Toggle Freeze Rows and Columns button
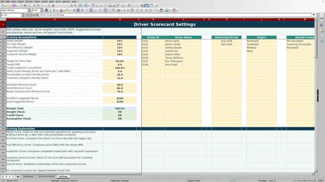This screenshot has width=325, height=182. tap(146, 5)
